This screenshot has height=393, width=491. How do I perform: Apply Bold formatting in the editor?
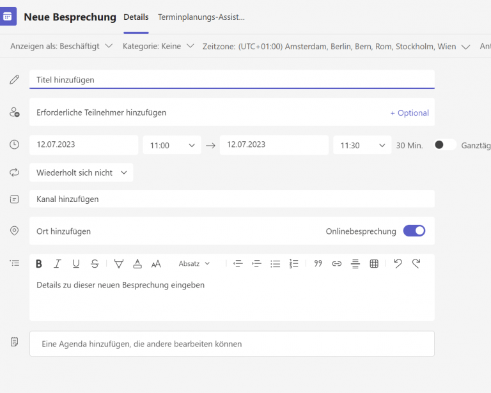[x=39, y=264]
